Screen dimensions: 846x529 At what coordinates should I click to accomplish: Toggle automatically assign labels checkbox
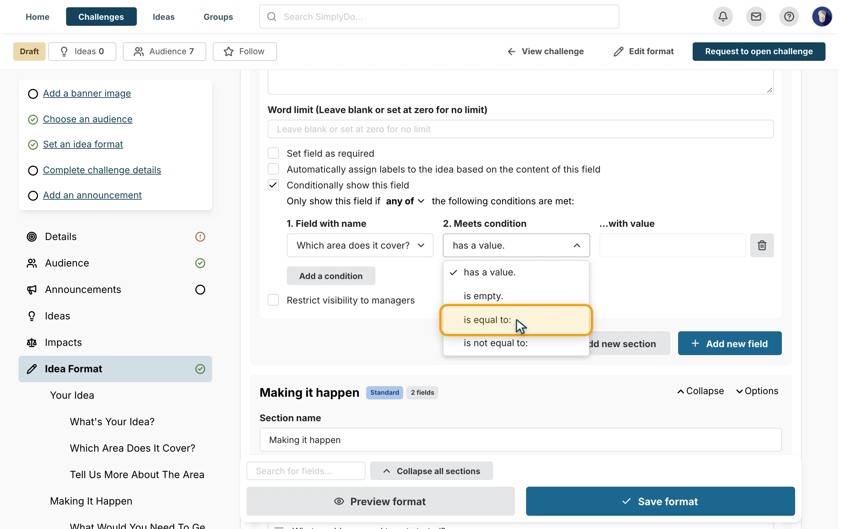pos(273,169)
